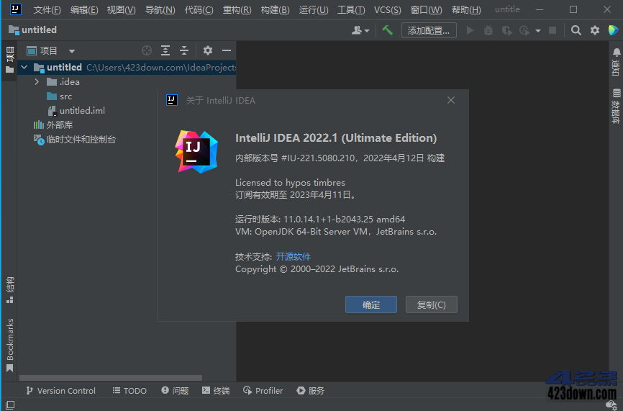Select opened file locate target icon
The image size is (623, 411).
[x=147, y=50]
